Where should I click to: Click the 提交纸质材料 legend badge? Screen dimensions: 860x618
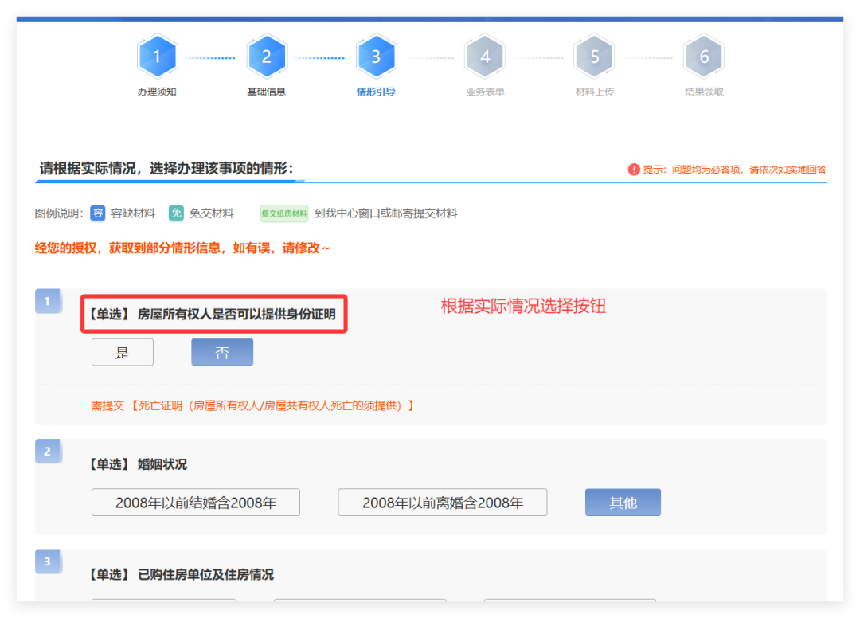pyautogui.click(x=284, y=213)
